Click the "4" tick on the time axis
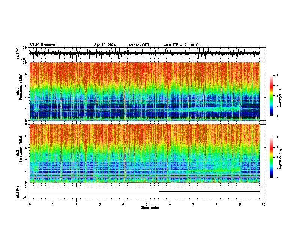Viewport: 297px width, 229px height. (123, 204)
